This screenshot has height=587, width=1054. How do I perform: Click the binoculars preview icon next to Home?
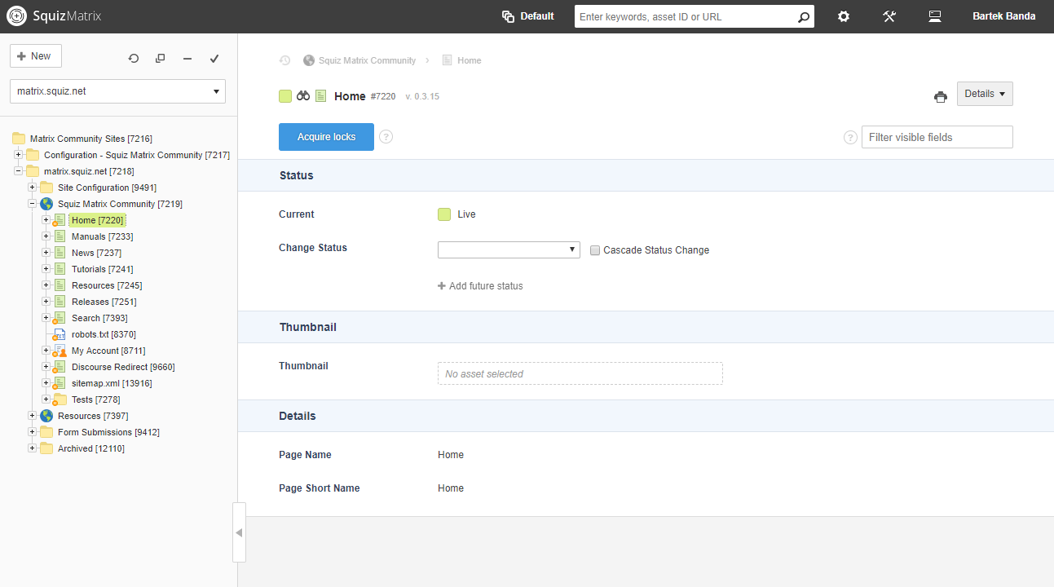pyautogui.click(x=303, y=96)
